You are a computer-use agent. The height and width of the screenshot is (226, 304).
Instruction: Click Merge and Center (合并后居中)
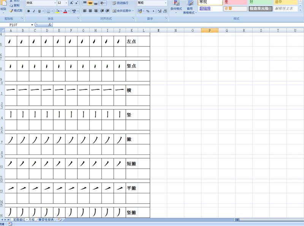click(x=123, y=11)
